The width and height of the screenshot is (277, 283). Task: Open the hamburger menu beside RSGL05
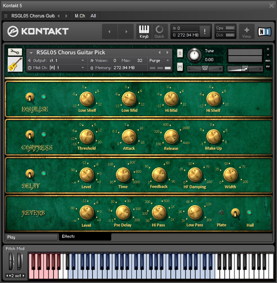click(6, 16)
